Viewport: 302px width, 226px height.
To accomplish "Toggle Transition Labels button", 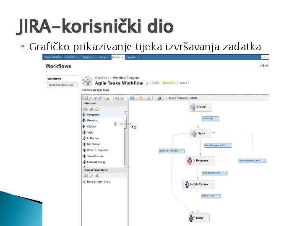I will point(182,98).
